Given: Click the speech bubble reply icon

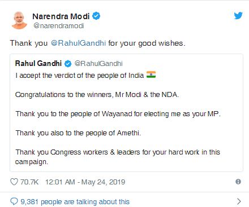Looking at the screenshot, I should click(14, 201).
